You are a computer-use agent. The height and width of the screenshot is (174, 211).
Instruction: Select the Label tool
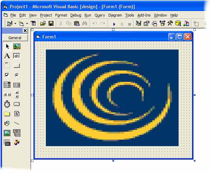[7, 56]
